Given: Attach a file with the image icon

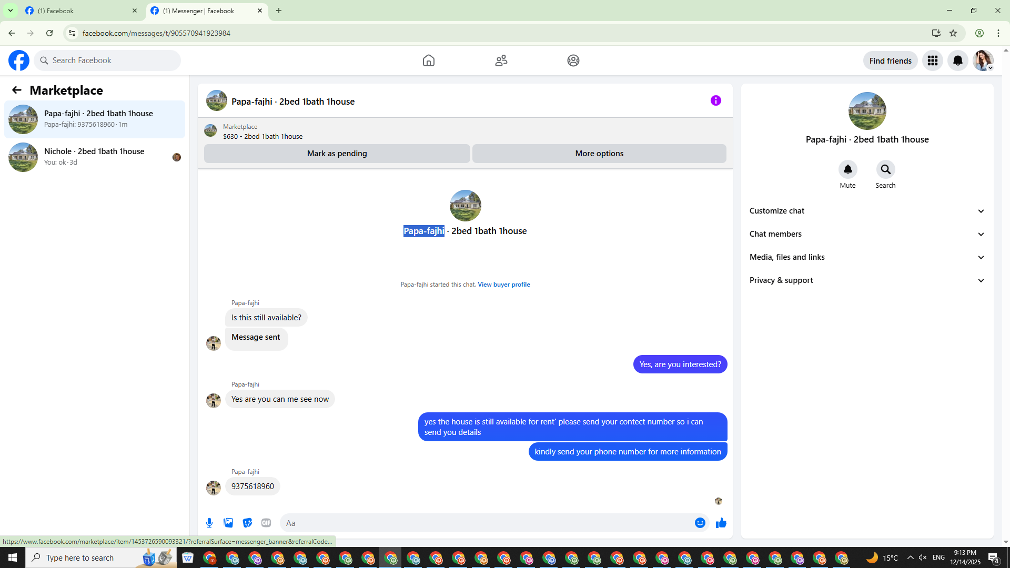Looking at the screenshot, I should coord(228,523).
